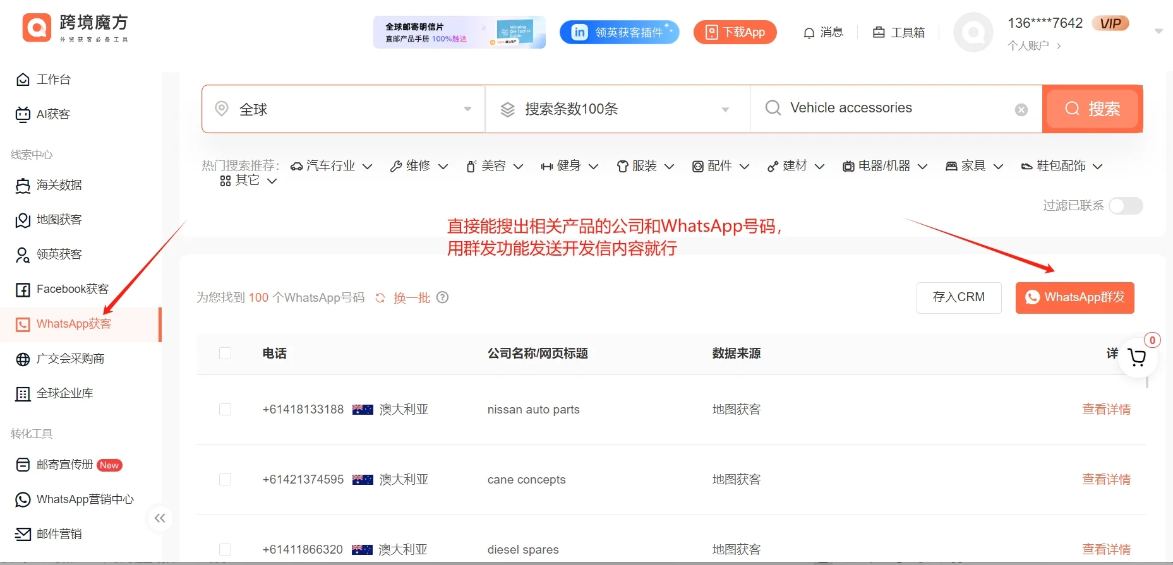Click the 地图获客 map pin icon
The image size is (1173, 565).
coord(23,220)
